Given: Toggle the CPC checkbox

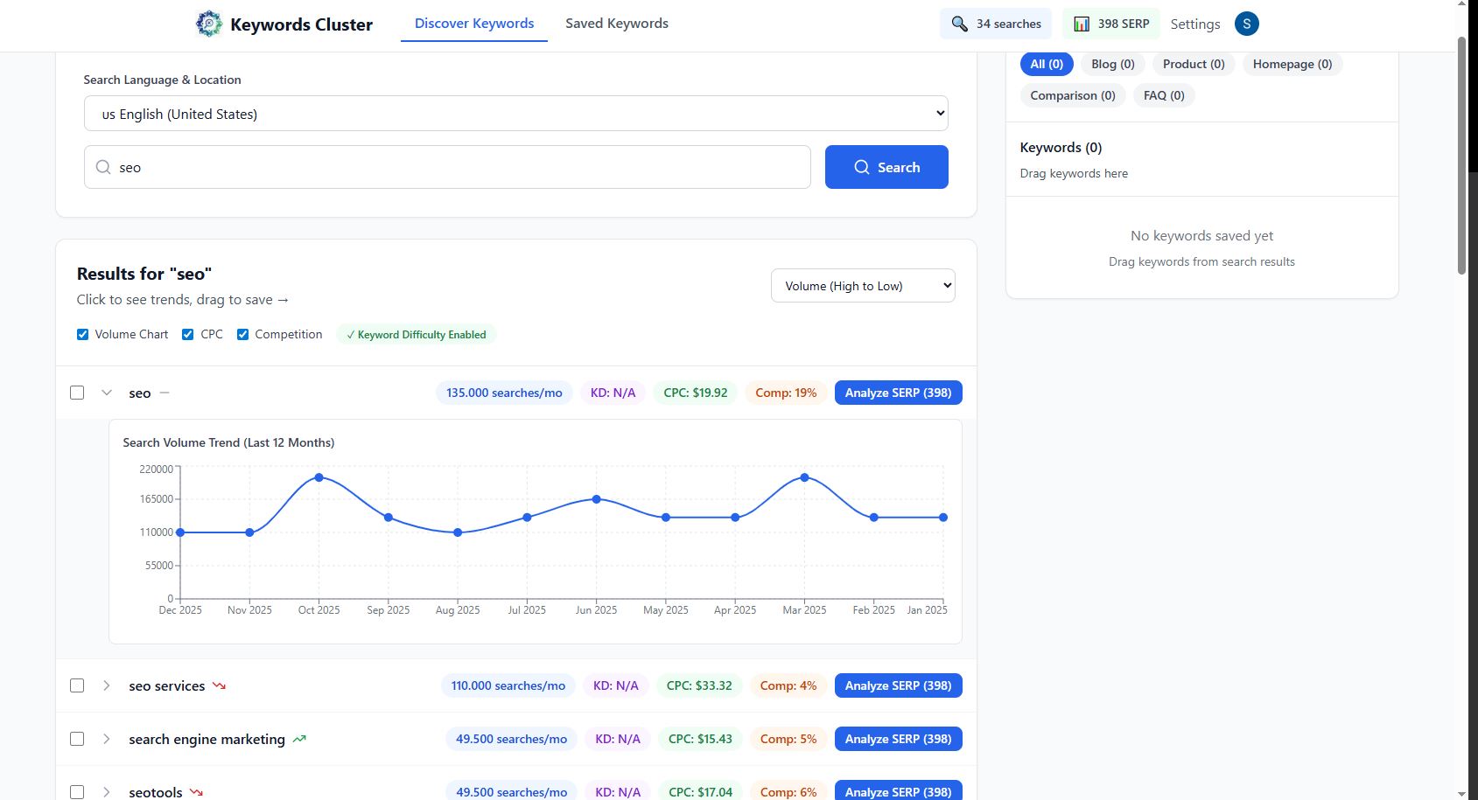Looking at the screenshot, I should 188,335.
